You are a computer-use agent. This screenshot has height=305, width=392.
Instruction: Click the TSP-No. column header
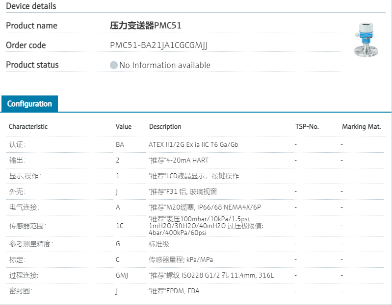coord(307,126)
